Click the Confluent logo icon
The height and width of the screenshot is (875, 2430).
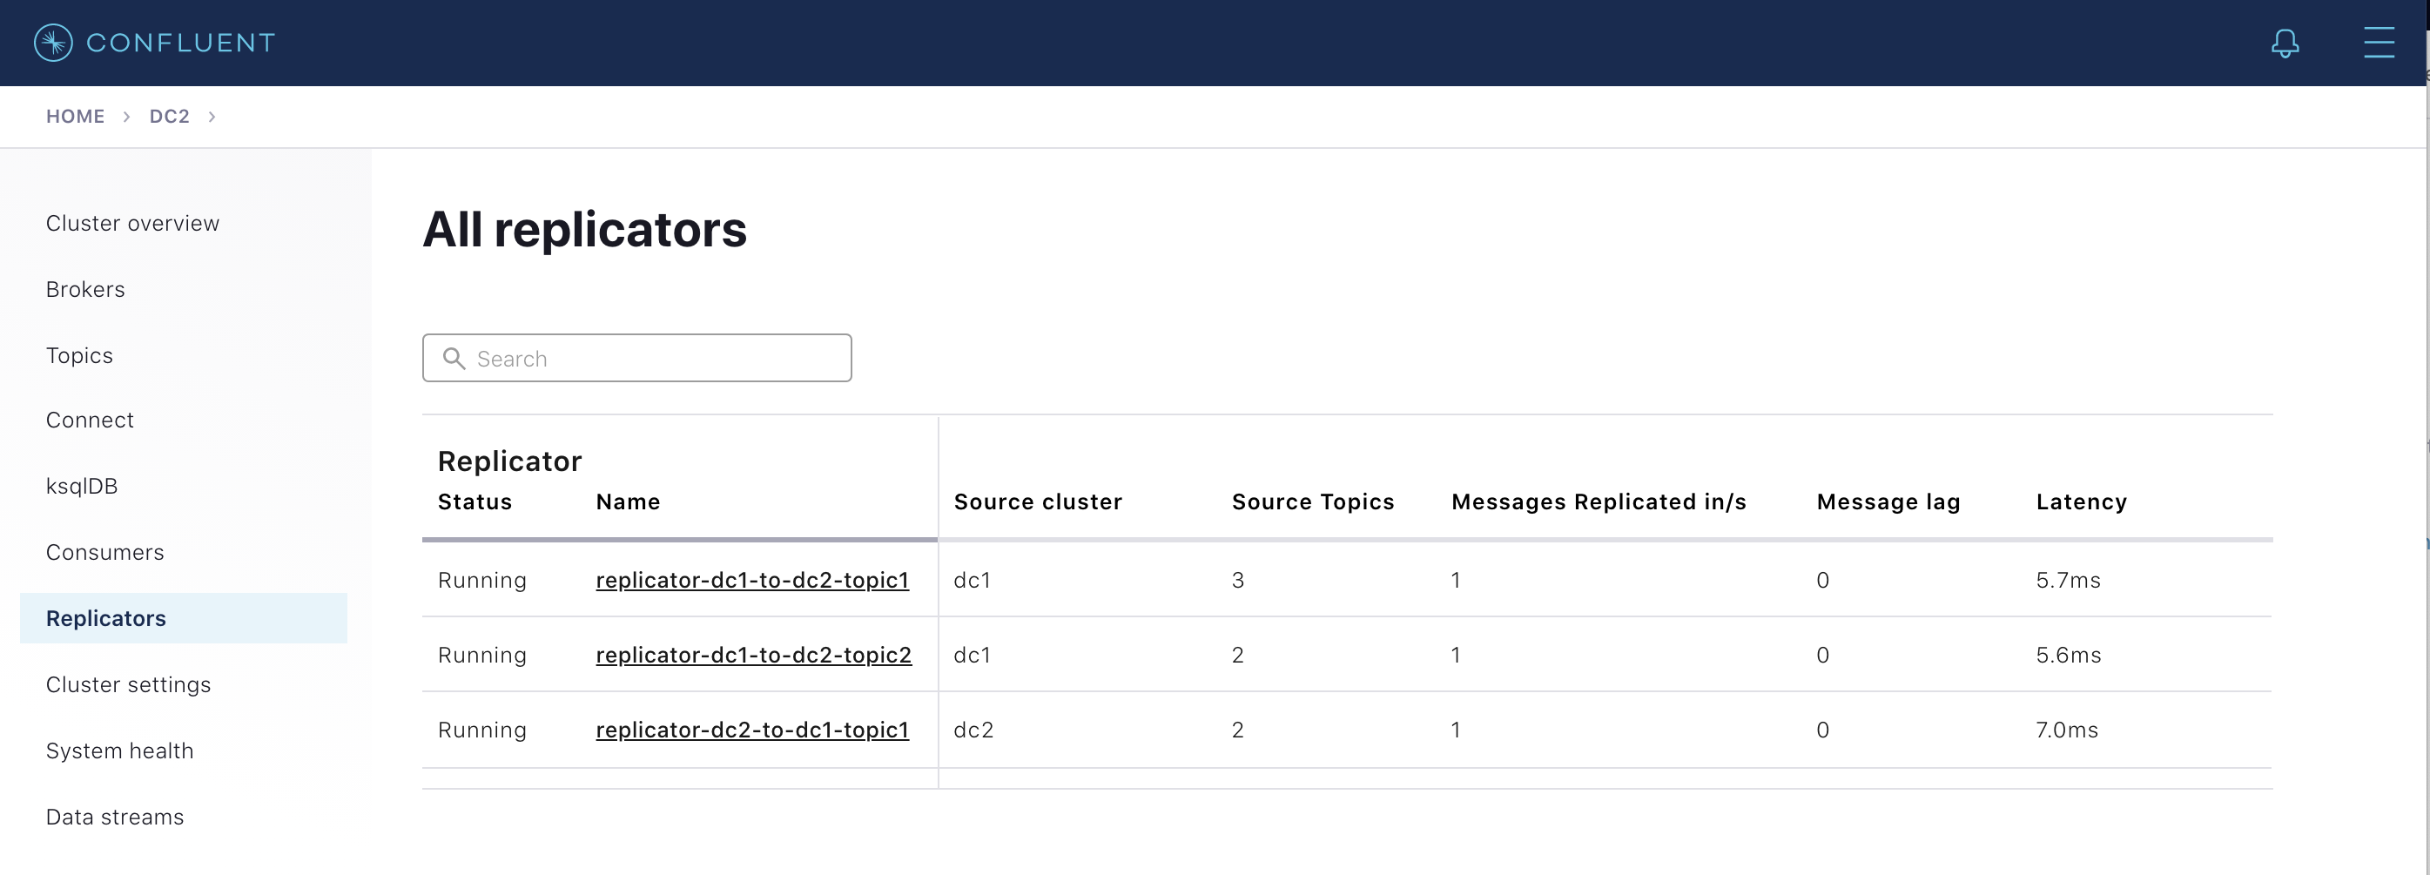(53, 43)
